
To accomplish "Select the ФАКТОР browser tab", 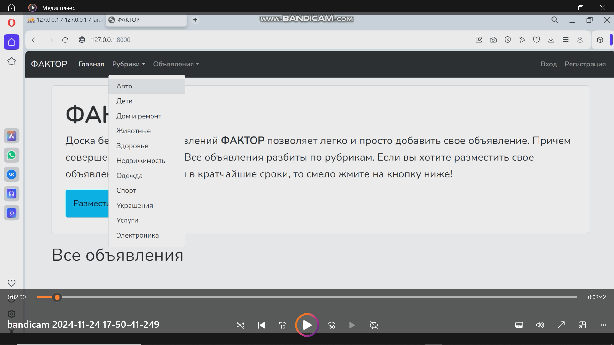I will [x=146, y=20].
